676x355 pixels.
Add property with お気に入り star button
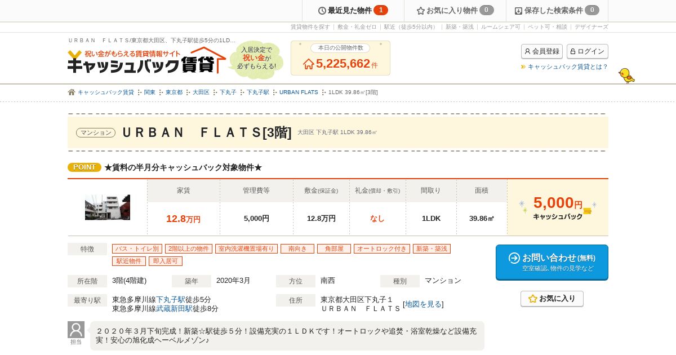(552, 299)
